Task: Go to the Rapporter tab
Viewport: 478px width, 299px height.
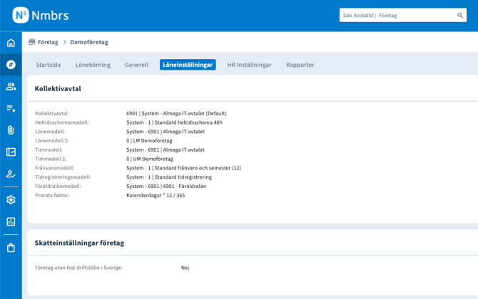Action: coord(300,65)
